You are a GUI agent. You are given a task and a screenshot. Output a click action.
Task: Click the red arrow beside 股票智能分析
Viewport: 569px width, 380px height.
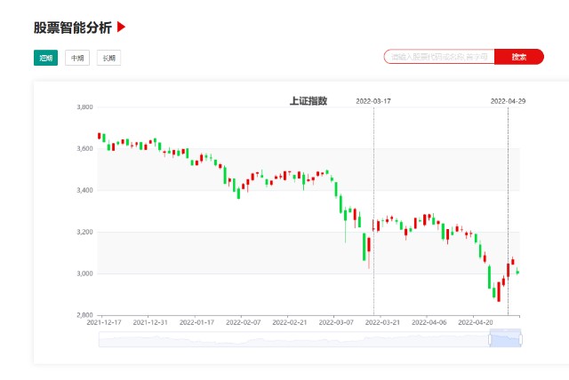click(x=121, y=28)
